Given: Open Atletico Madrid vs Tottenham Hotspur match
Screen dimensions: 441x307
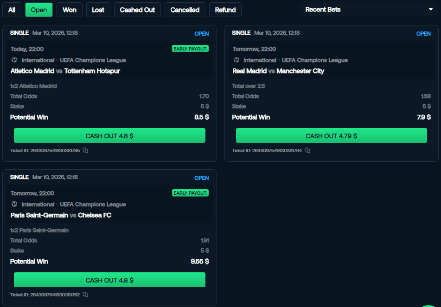Looking at the screenshot, I should 65,71.
